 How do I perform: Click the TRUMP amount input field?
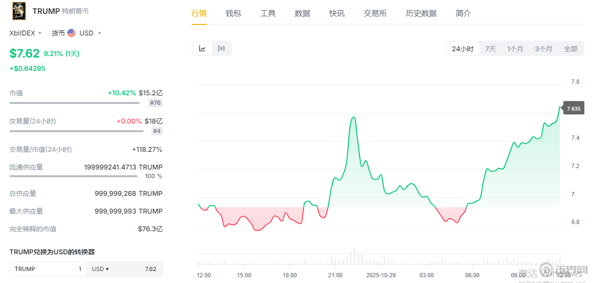tap(48, 269)
